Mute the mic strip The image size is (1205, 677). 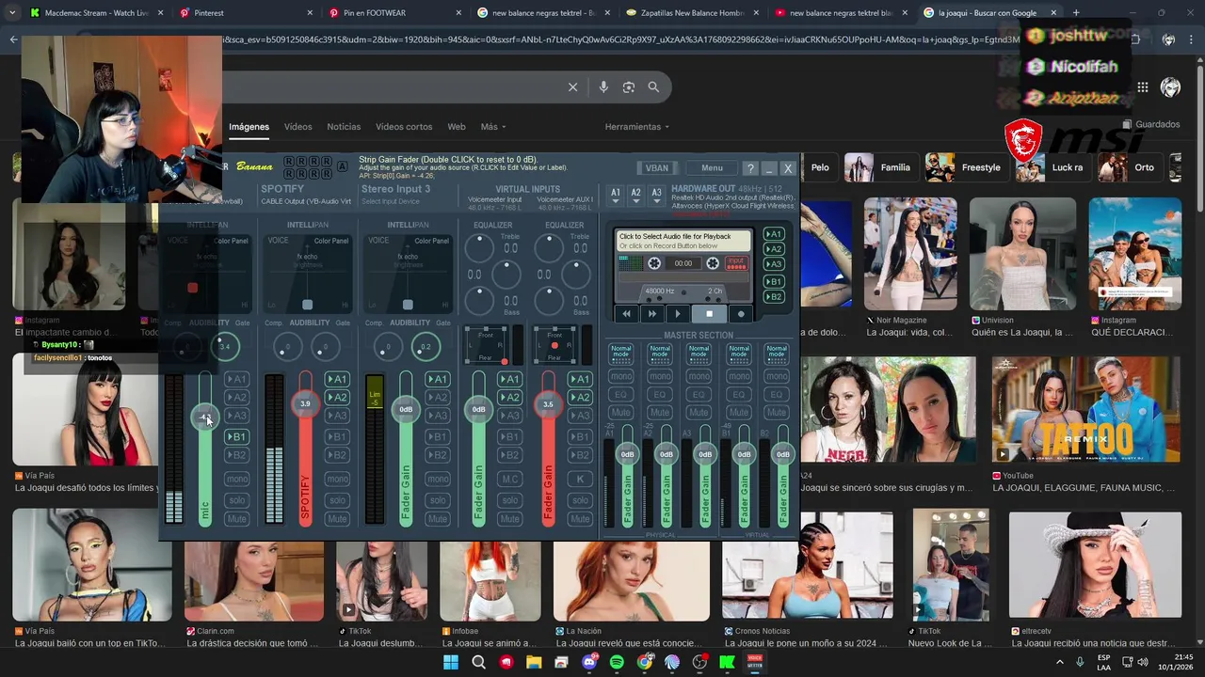point(236,519)
